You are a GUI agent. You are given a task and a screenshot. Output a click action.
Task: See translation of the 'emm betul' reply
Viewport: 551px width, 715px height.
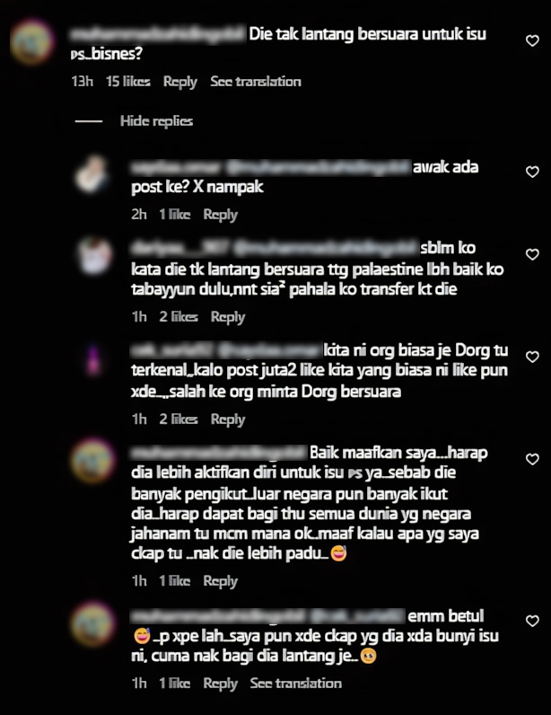coord(296,683)
